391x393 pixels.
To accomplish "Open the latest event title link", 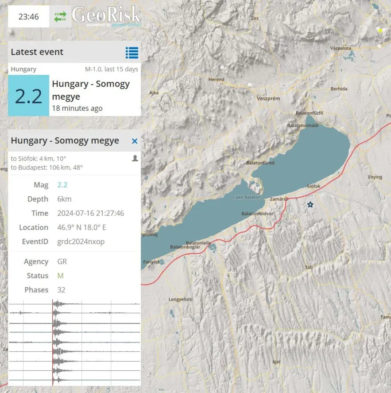I will tap(91, 90).
